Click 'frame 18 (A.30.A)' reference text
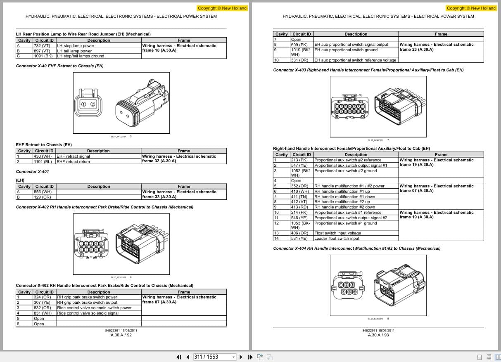 [x=159, y=50]
